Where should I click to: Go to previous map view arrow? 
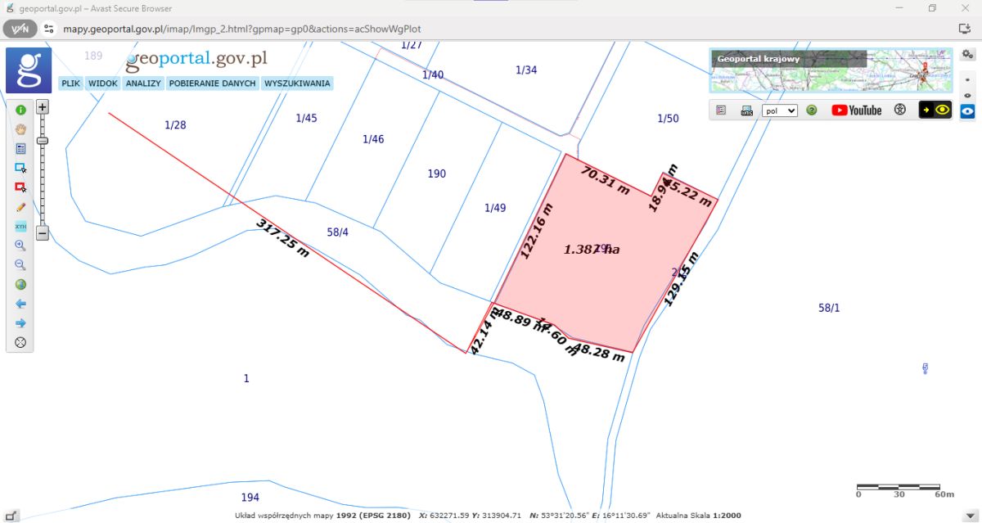click(20, 304)
